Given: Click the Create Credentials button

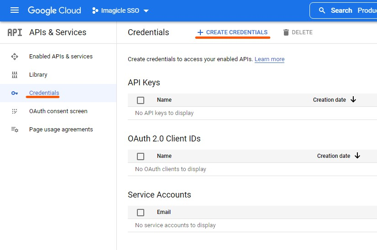Looking at the screenshot, I should pyautogui.click(x=232, y=32).
